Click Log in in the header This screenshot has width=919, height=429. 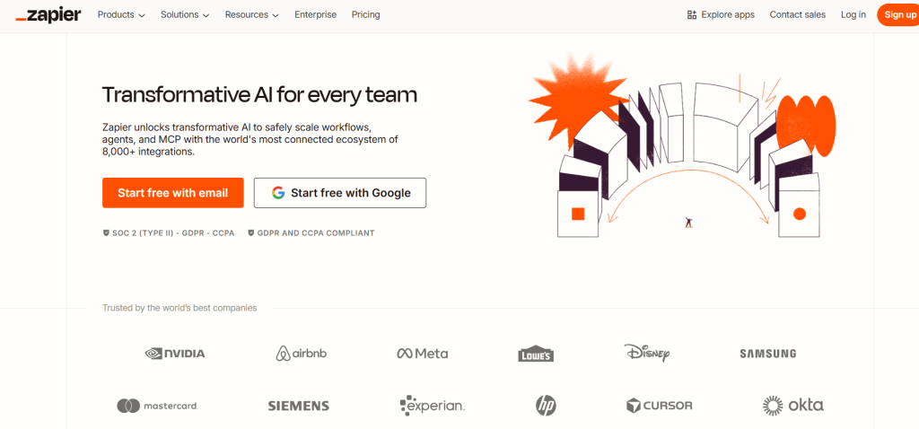pos(853,14)
